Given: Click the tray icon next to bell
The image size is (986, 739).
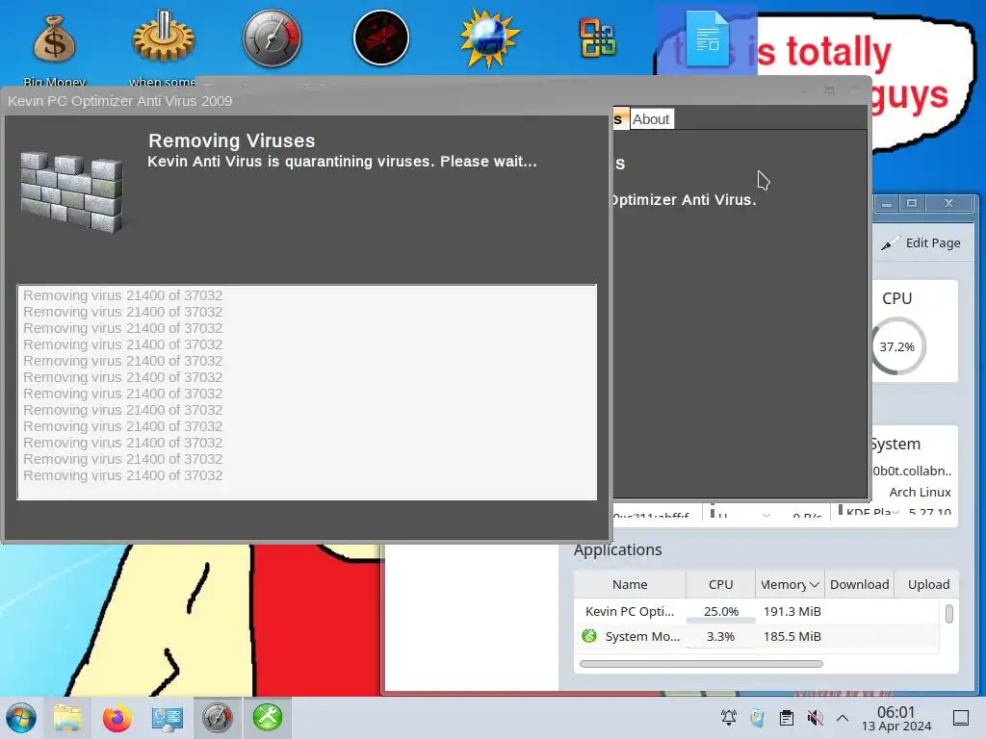Looking at the screenshot, I should coord(757,718).
